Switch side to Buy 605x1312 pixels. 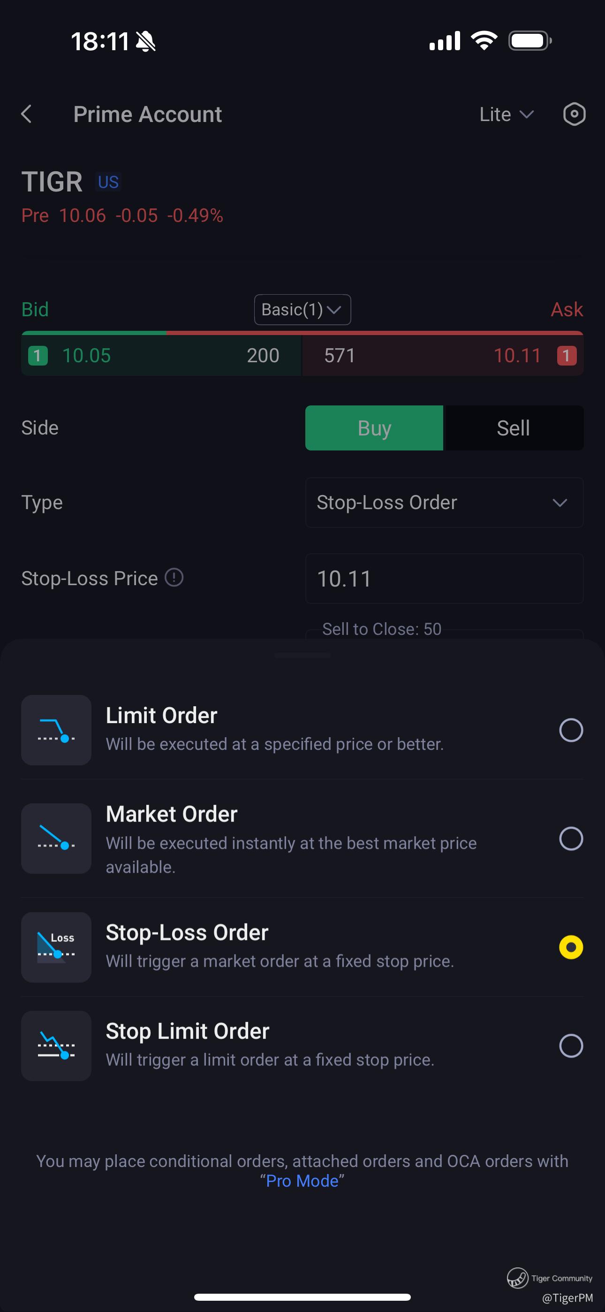coord(374,428)
